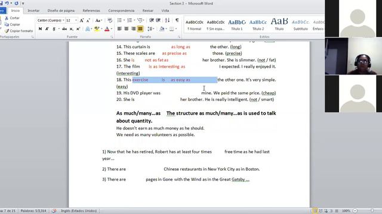382x214 pixels.
Task: Click the Palabras word count in status bar
Action: pyautogui.click(x=33, y=211)
